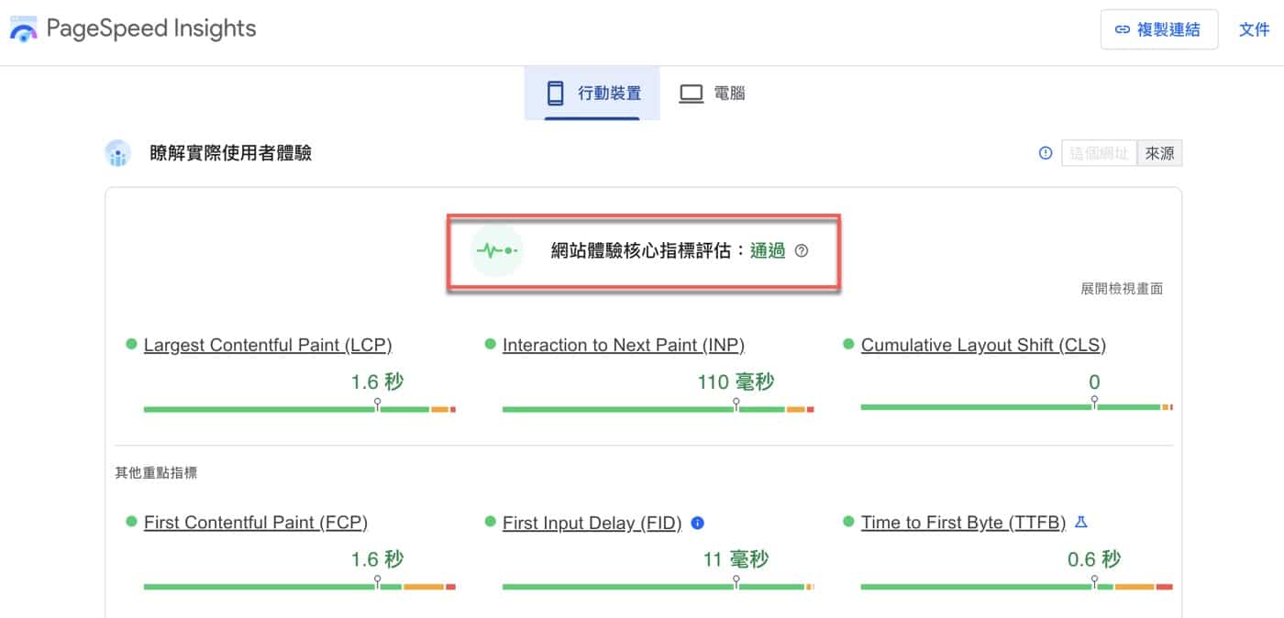Select the 這個網址 toggle option

[x=1100, y=153]
